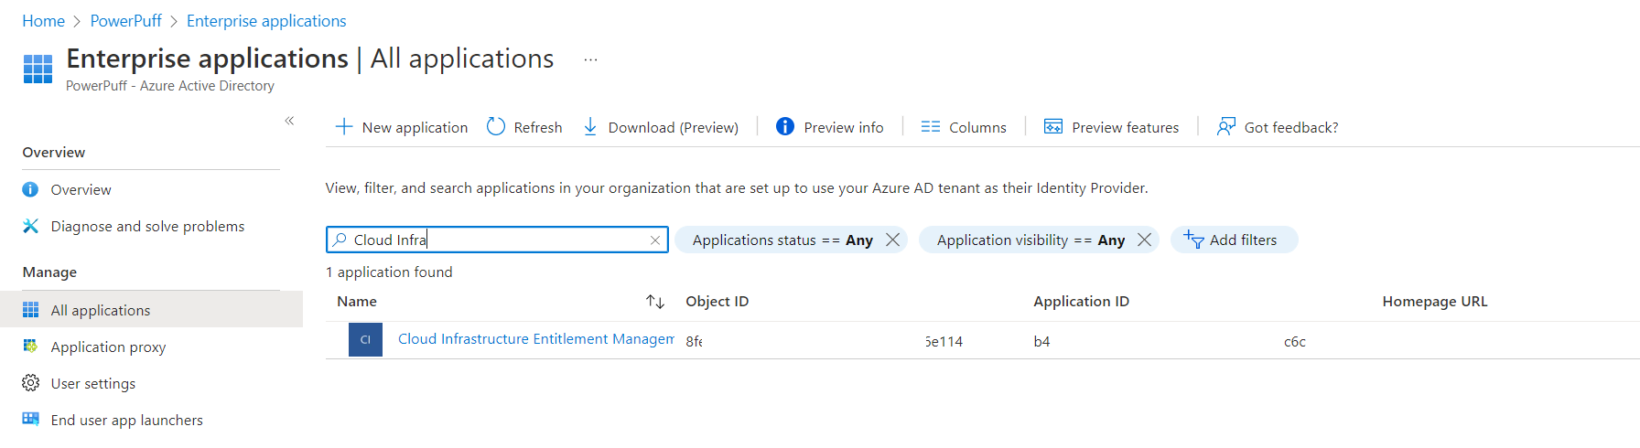
Task: Click Download (Preview) arrow icon
Action: [590, 127]
